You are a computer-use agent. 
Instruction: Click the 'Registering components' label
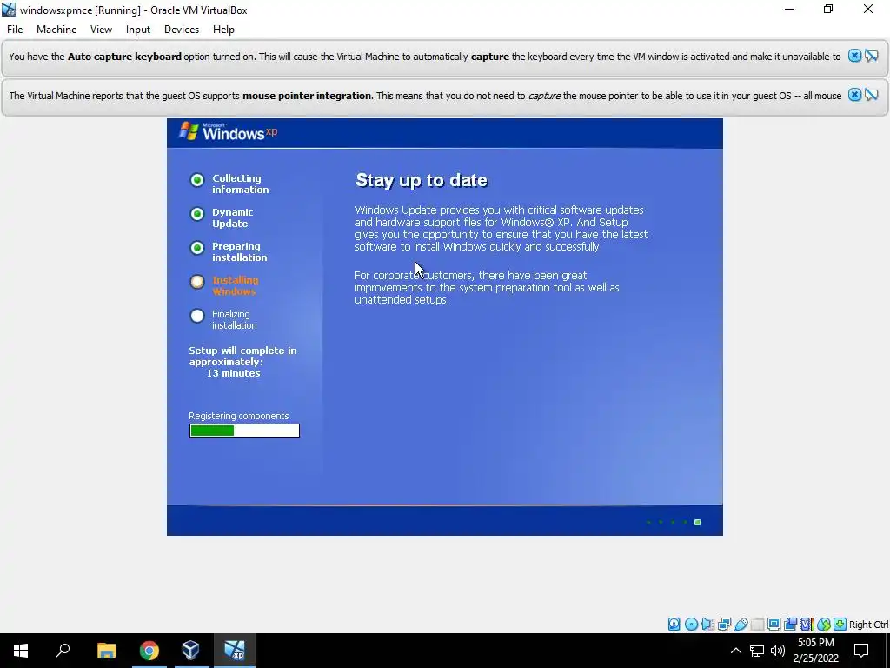pyautogui.click(x=238, y=416)
